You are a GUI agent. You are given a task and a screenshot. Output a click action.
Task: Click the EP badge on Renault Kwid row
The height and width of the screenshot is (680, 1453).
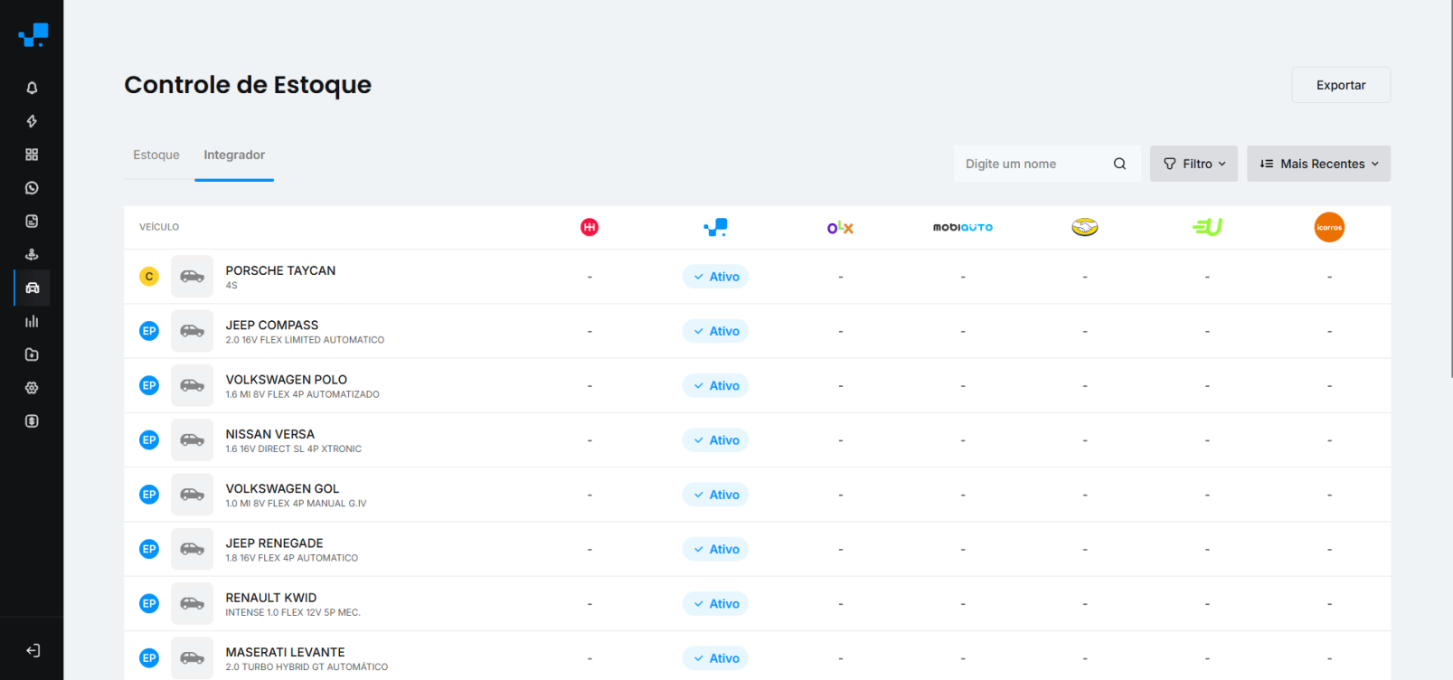(149, 603)
